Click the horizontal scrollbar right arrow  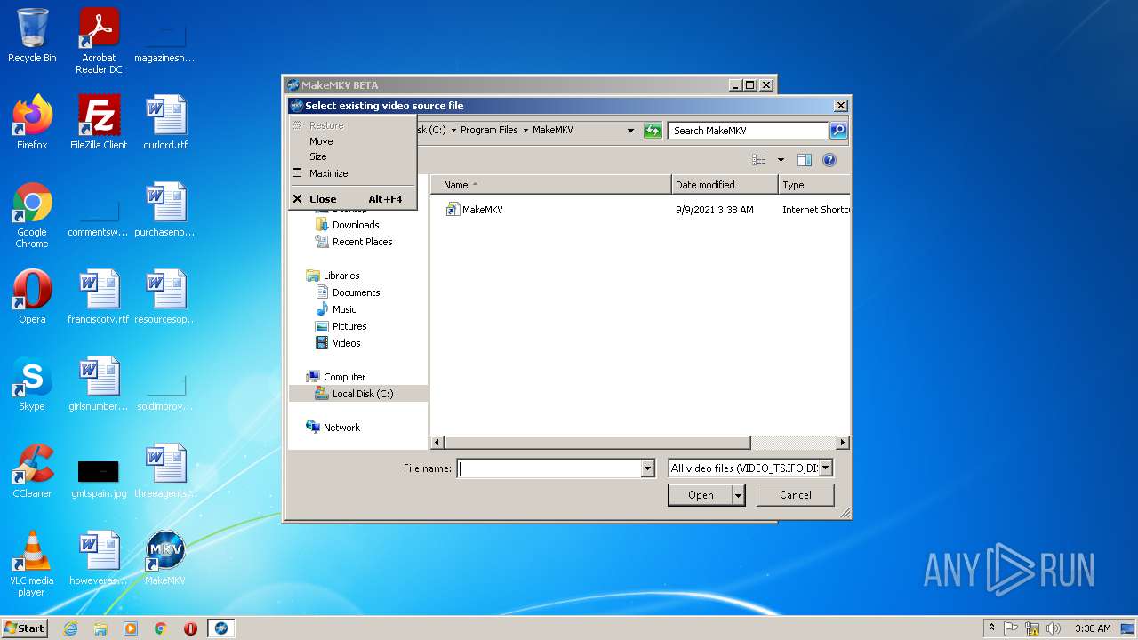tap(843, 443)
